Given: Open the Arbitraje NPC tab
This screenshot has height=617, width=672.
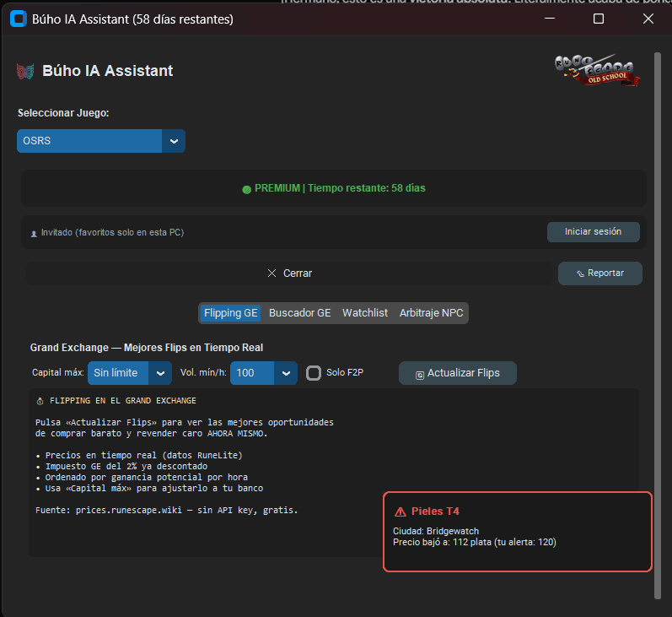Looking at the screenshot, I should 431,313.
